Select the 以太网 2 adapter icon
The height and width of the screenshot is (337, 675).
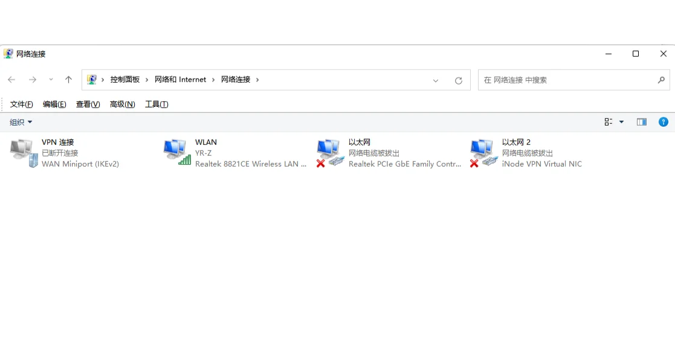tap(484, 153)
